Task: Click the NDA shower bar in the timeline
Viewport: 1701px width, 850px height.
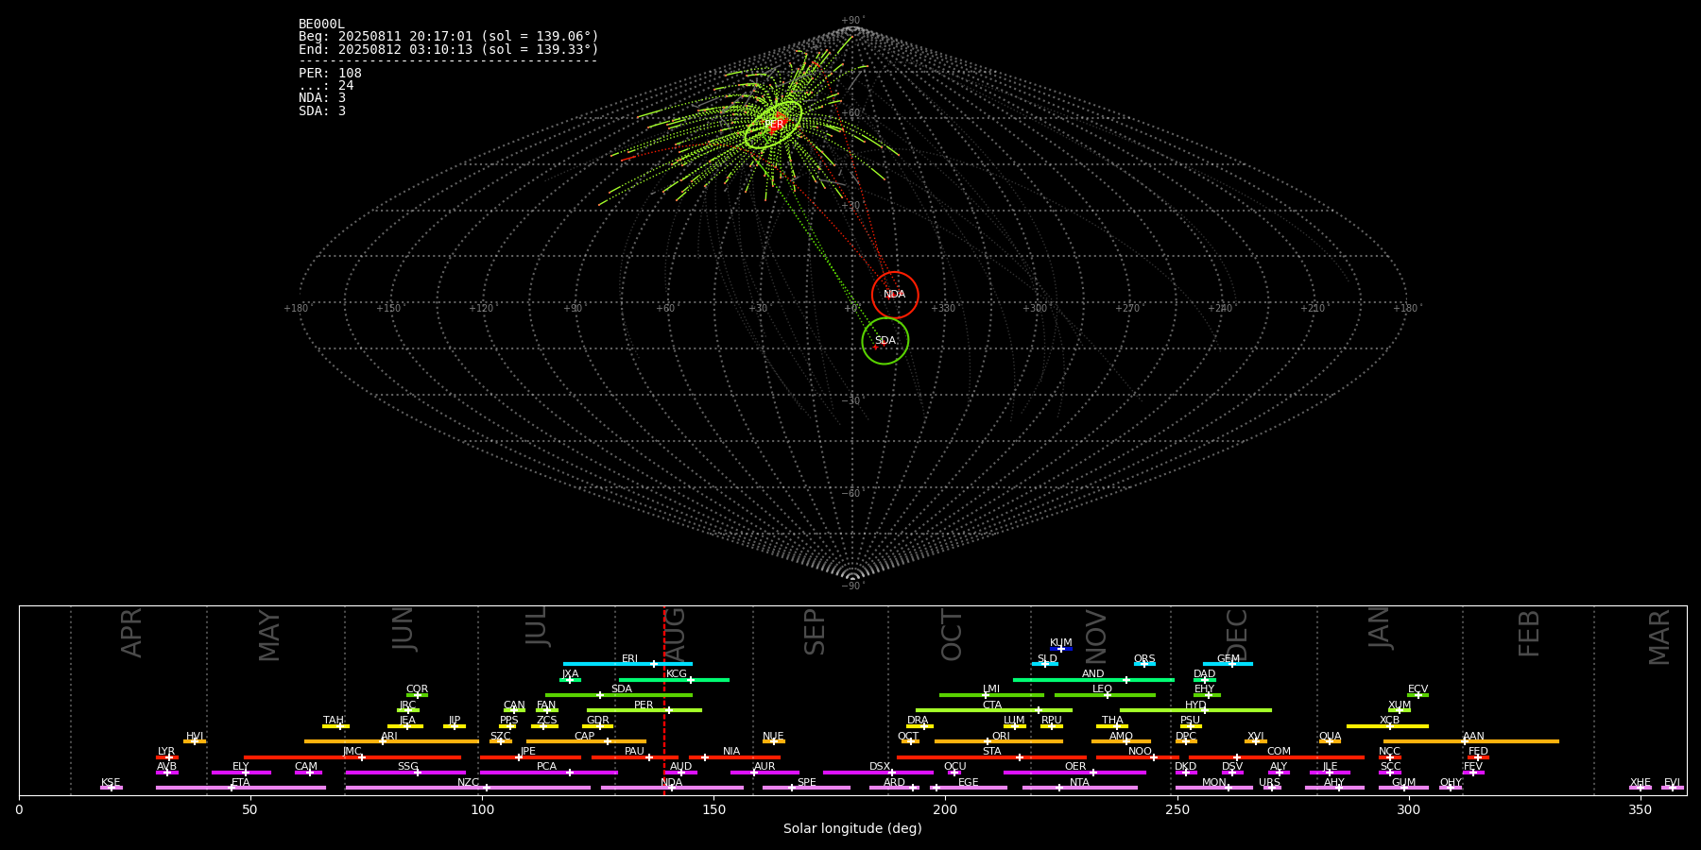Action: coord(672,788)
